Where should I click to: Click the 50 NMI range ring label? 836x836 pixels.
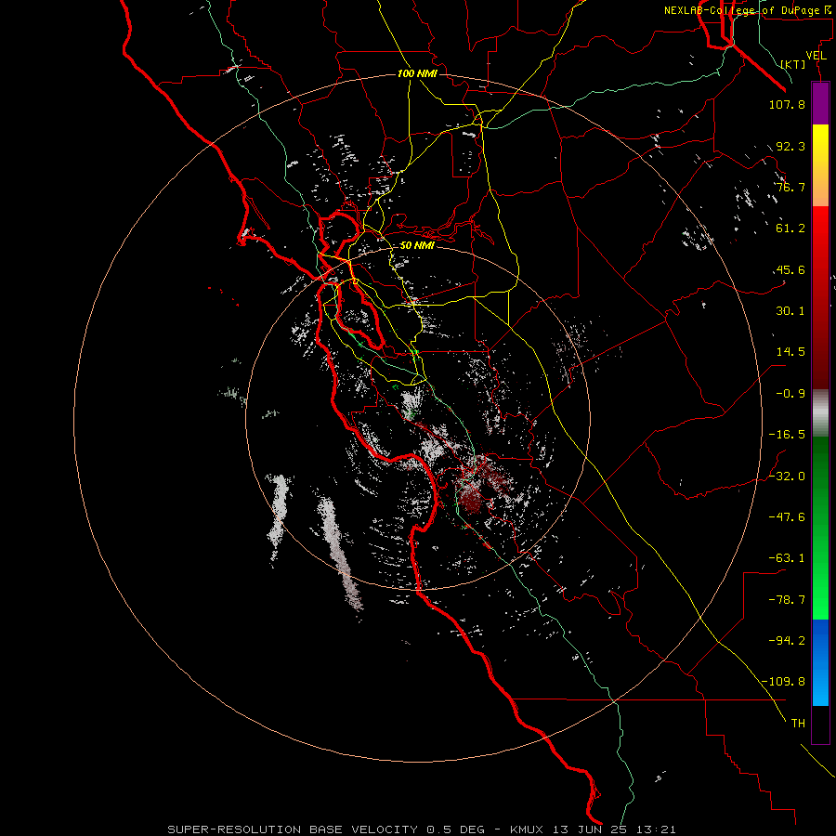click(417, 246)
